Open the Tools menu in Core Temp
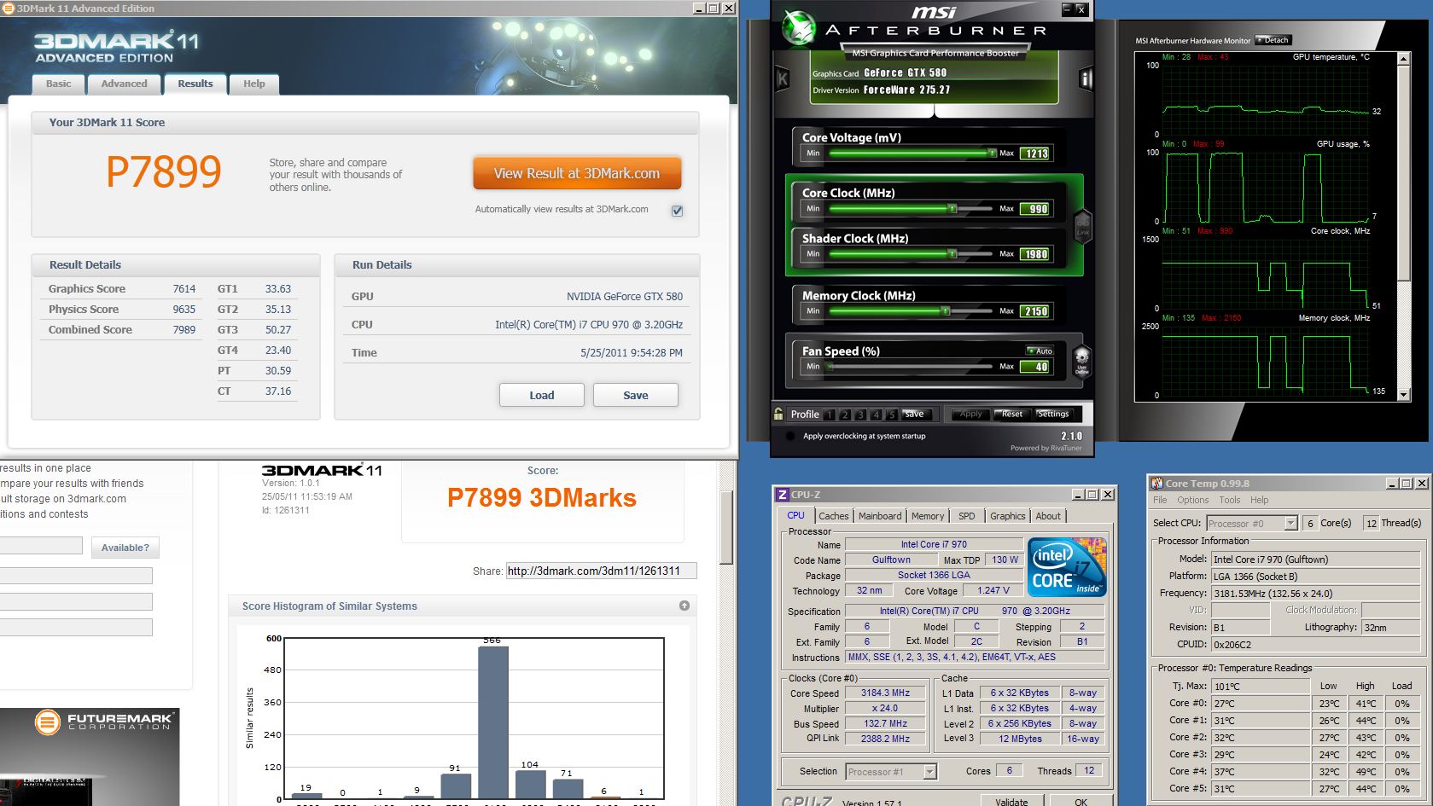Viewport: 1433px width, 806px height. tap(1230, 500)
